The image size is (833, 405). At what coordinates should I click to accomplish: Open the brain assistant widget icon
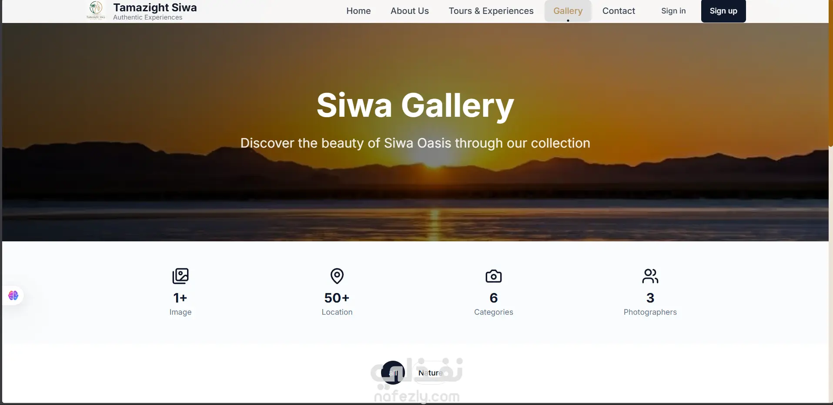tap(13, 296)
